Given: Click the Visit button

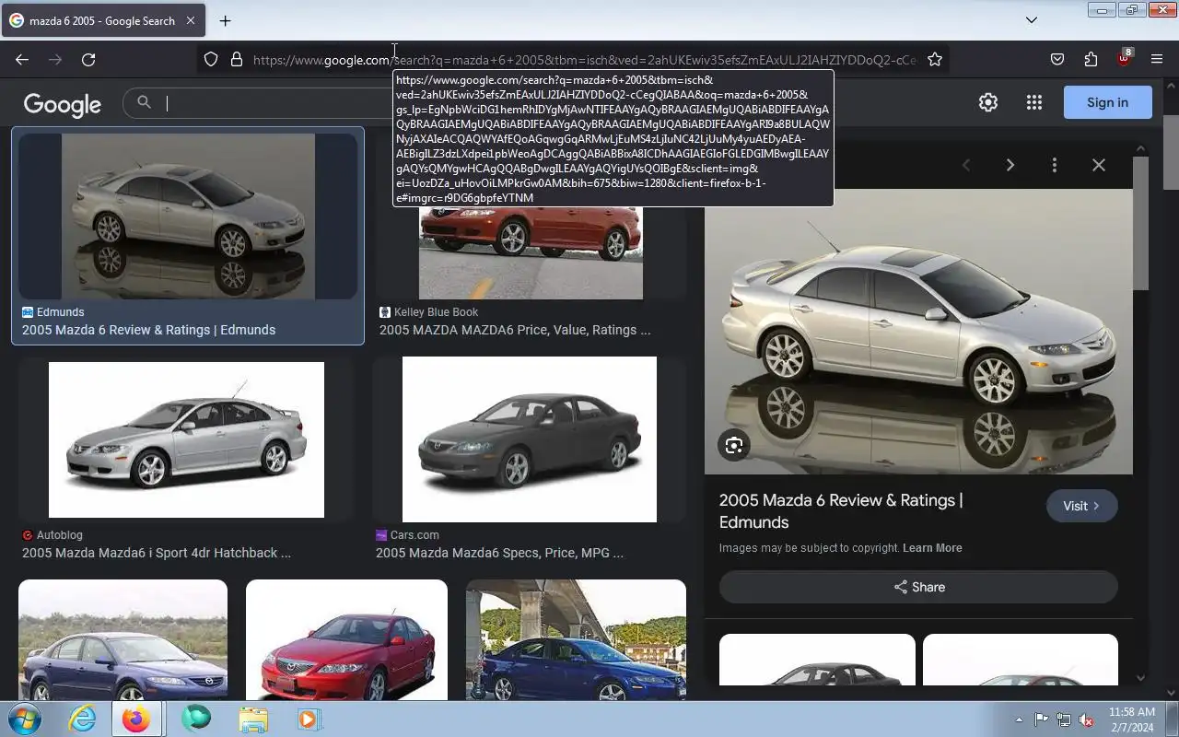Looking at the screenshot, I should (1081, 506).
